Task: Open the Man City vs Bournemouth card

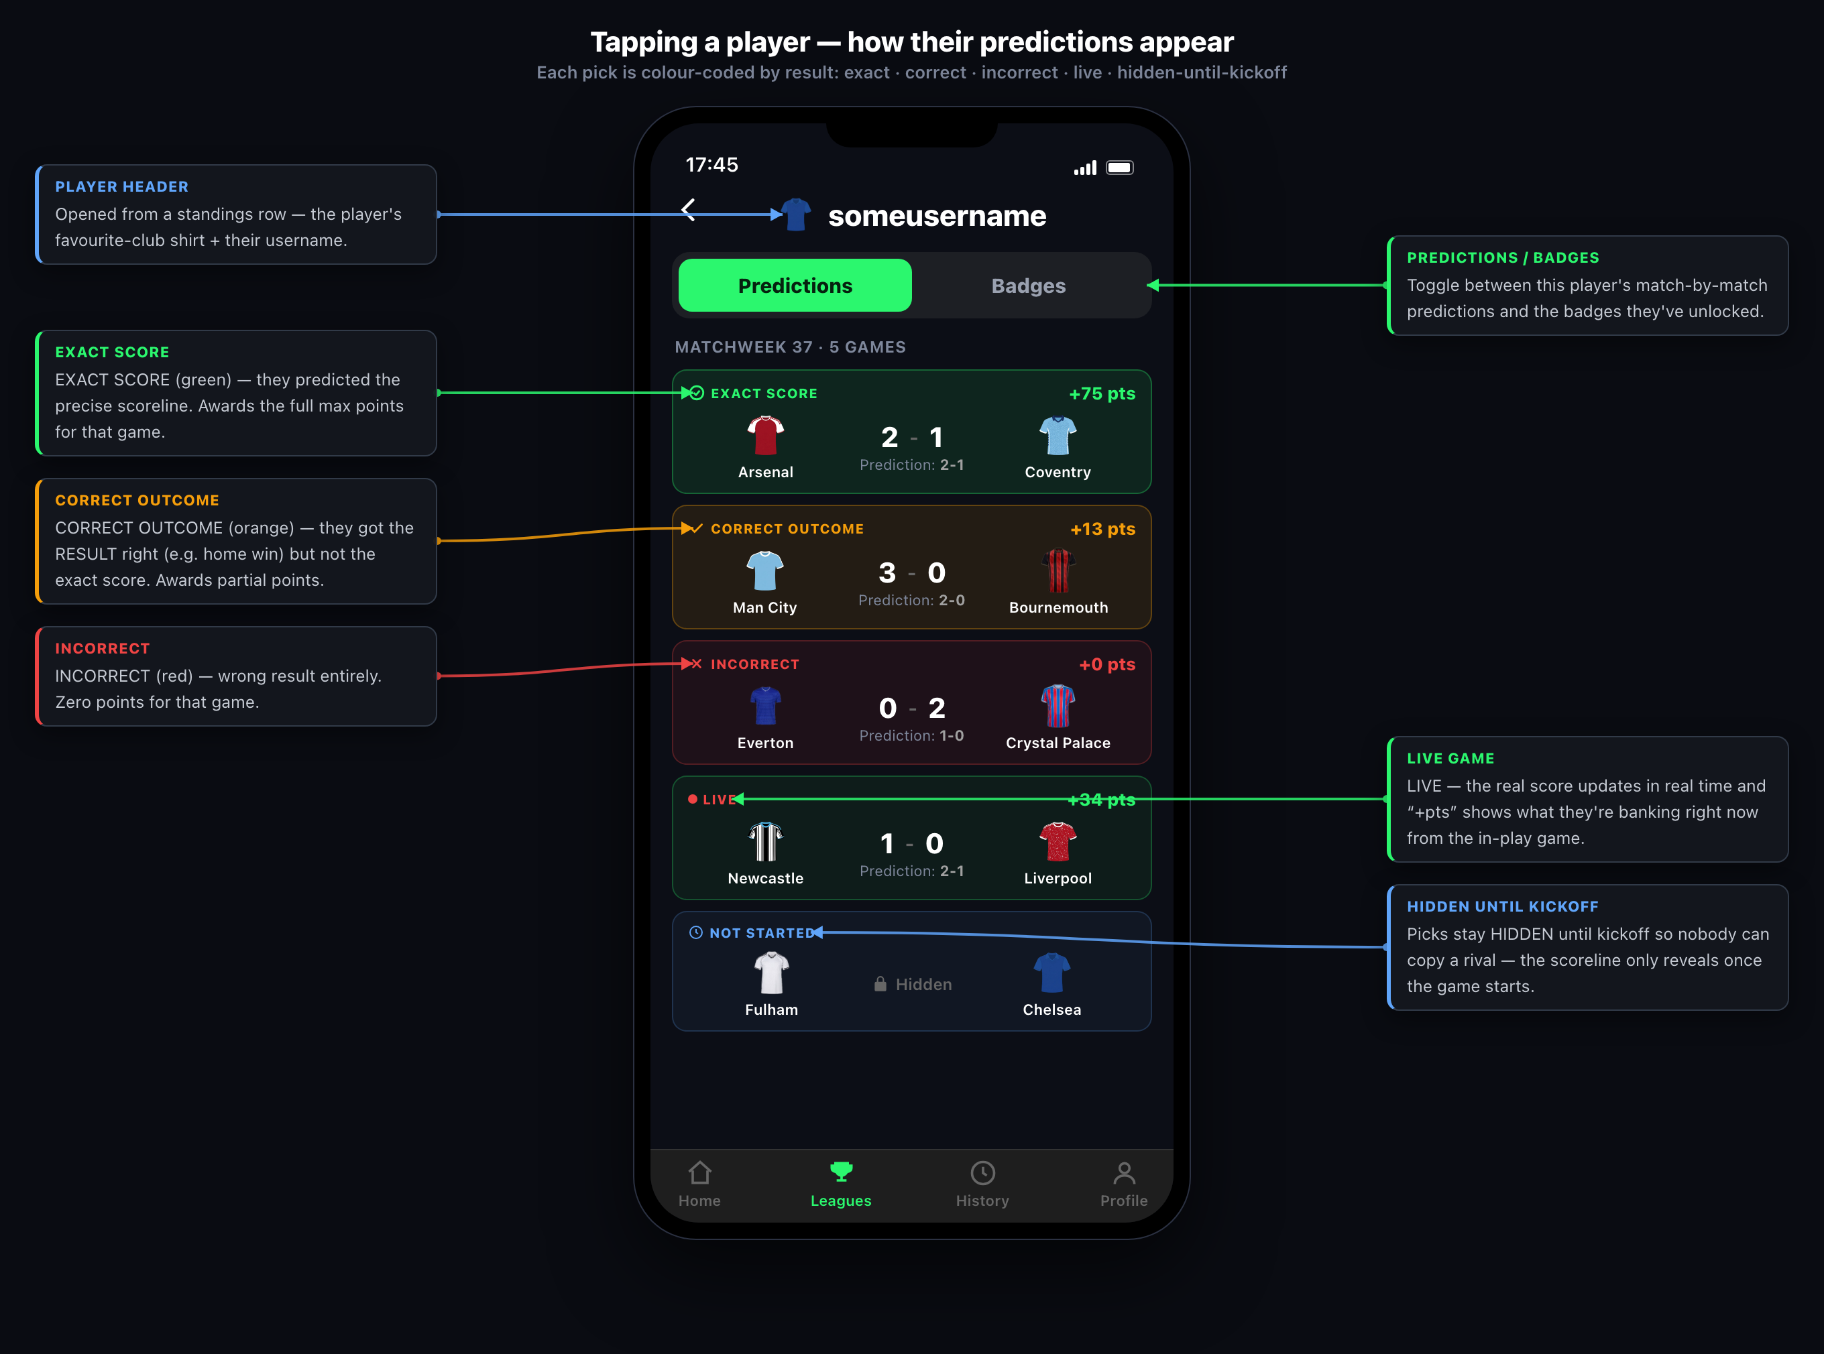Action: click(x=911, y=567)
